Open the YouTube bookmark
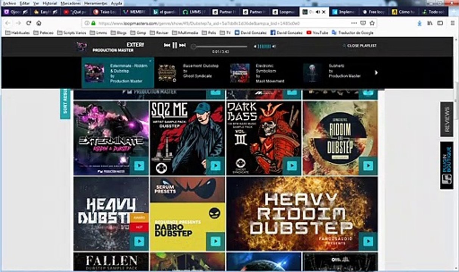 (317, 33)
